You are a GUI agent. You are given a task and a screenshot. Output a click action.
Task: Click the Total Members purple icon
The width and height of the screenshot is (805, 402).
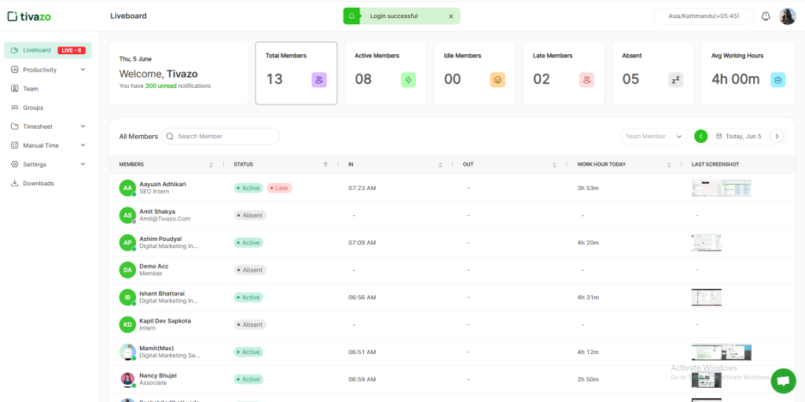(x=318, y=79)
